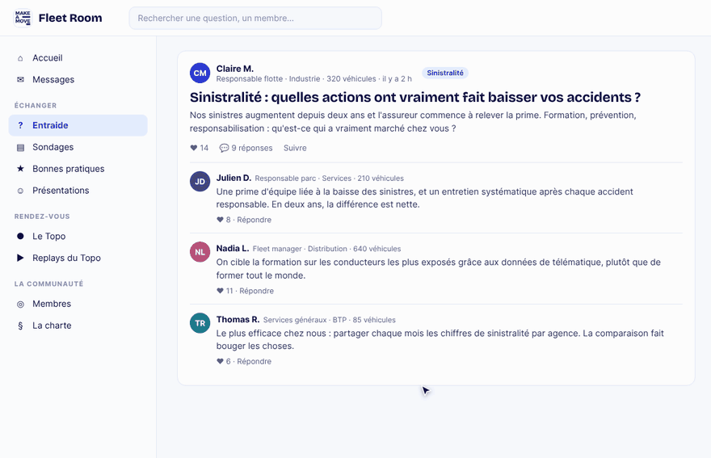711x458 pixels.
Task: Click the Sinistralité tag
Action: point(445,73)
